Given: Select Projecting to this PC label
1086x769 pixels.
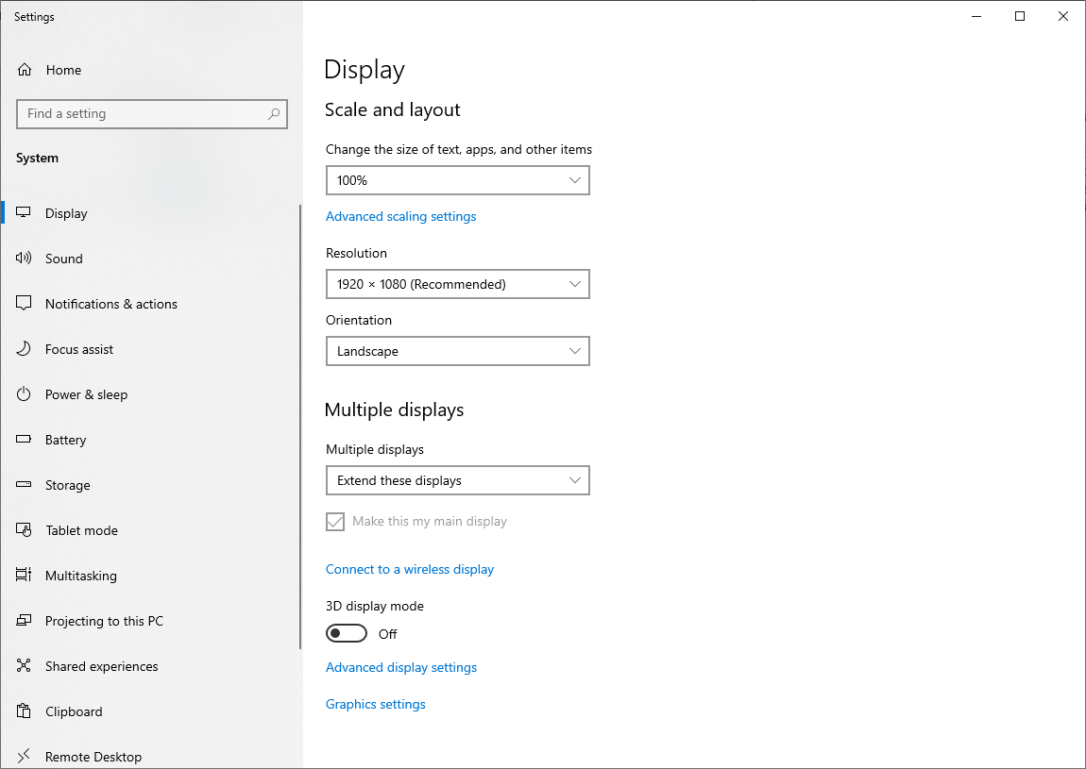Looking at the screenshot, I should pos(104,621).
